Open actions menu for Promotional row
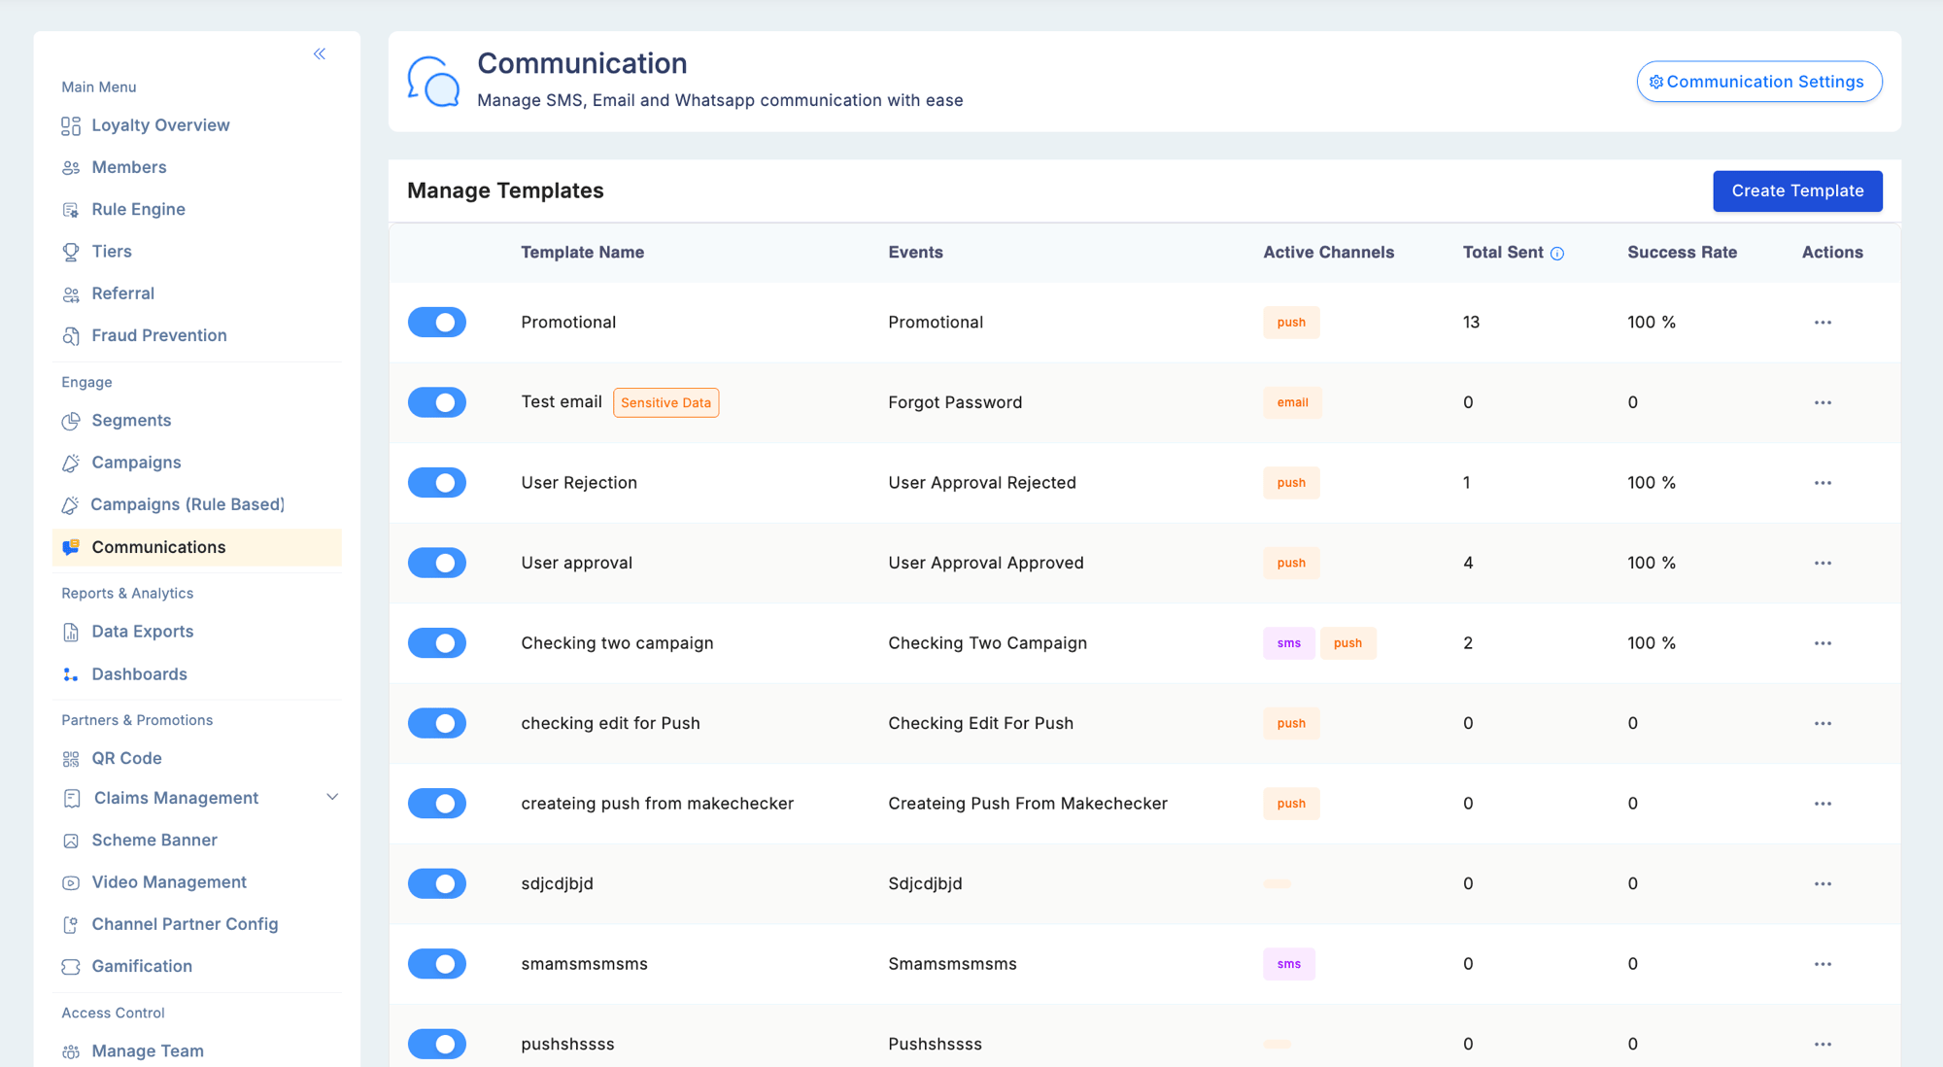Viewport: 1943px width, 1067px height. pos(1823,323)
